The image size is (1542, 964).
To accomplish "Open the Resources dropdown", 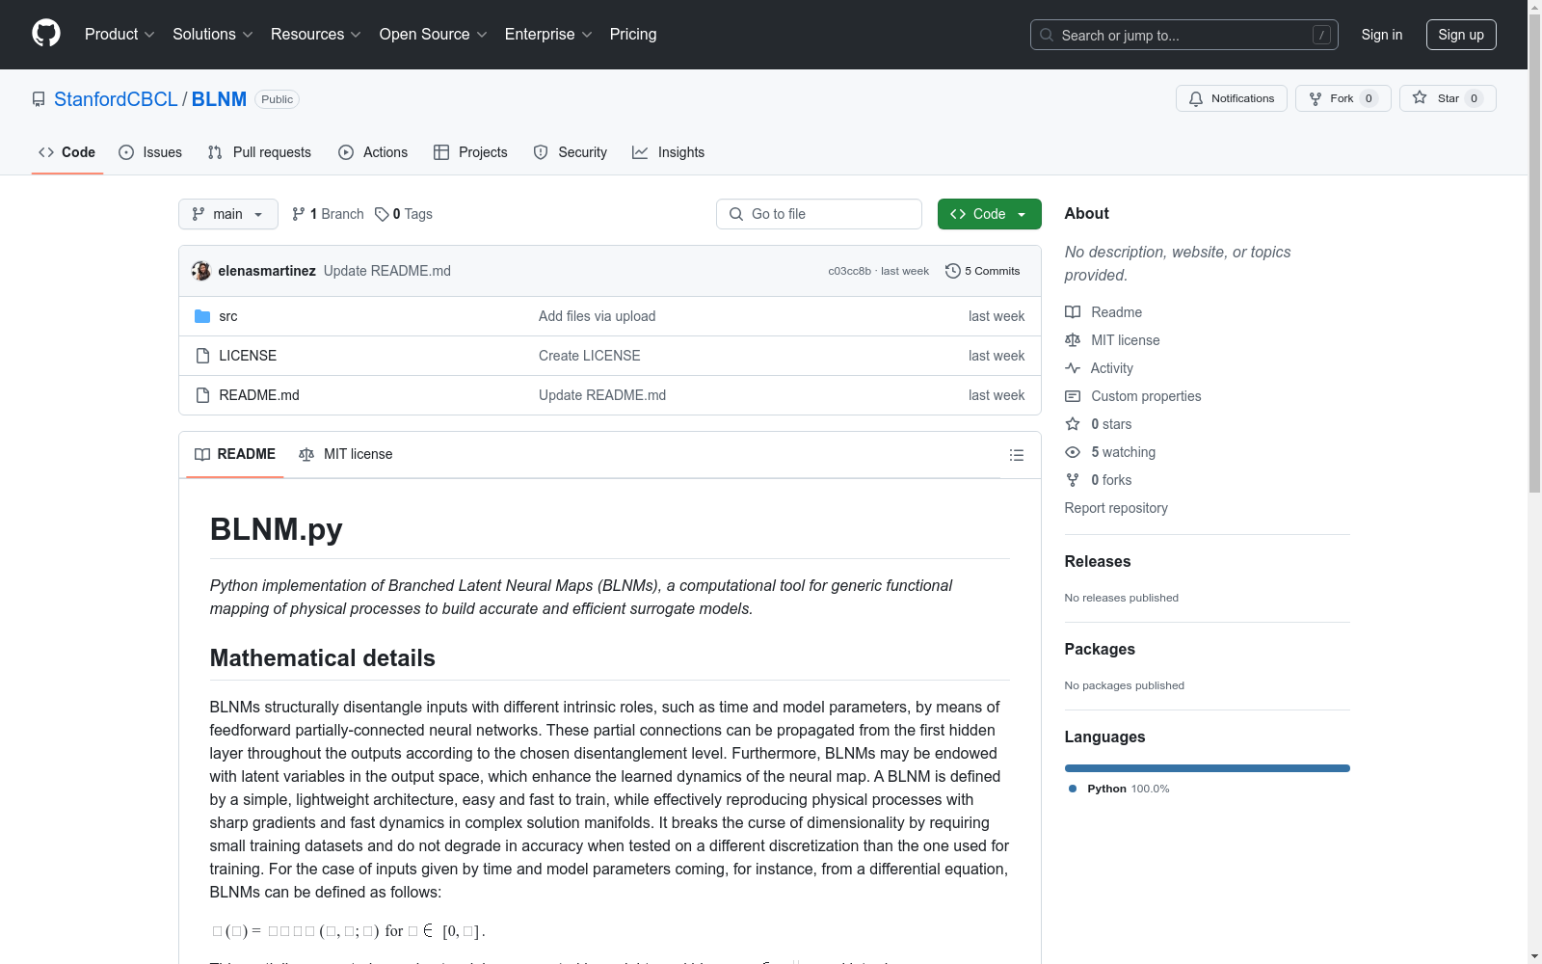I will tap(316, 34).
